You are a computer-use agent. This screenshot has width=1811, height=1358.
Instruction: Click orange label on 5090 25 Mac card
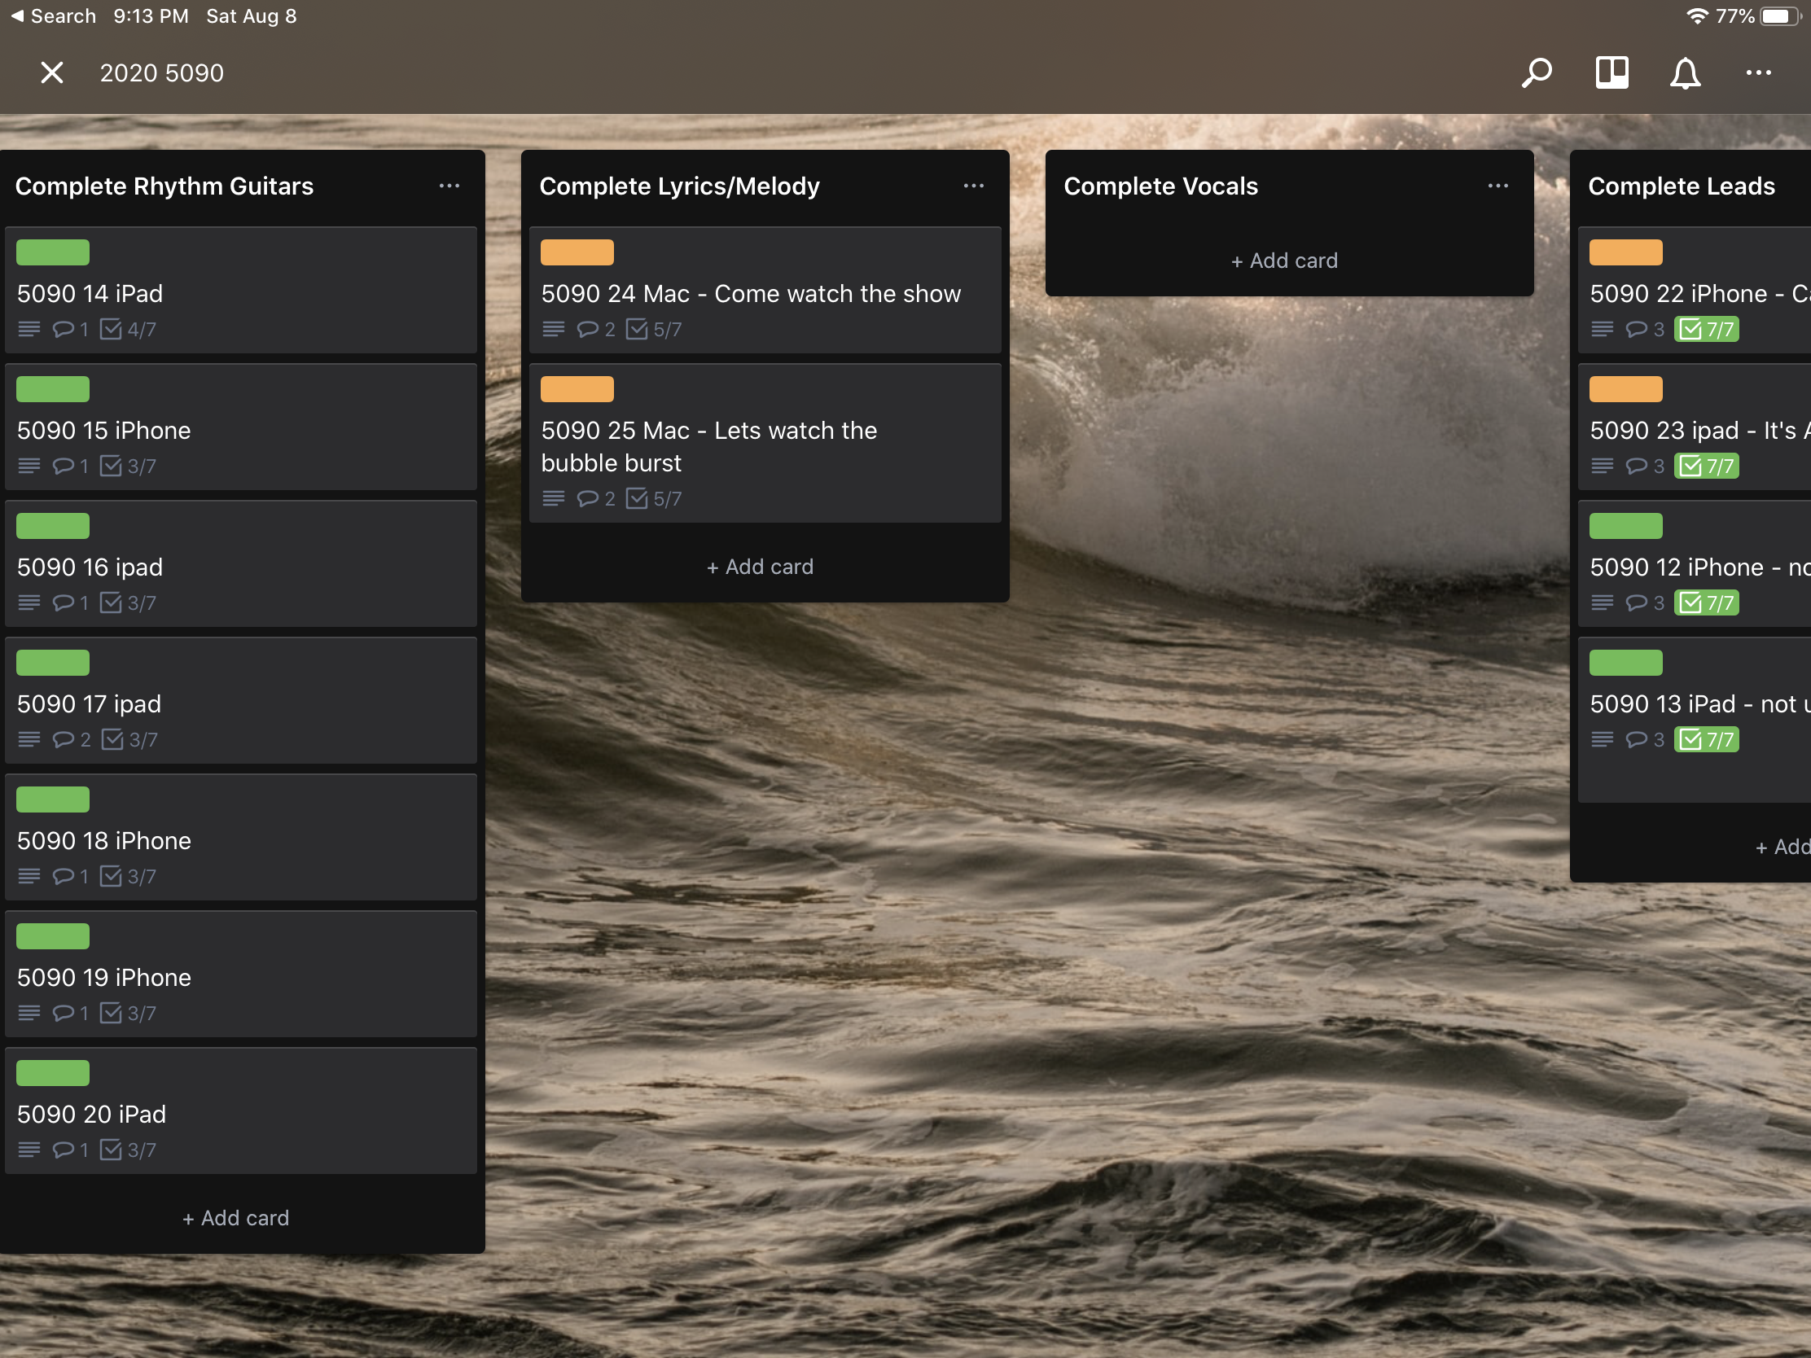click(x=577, y=389)
